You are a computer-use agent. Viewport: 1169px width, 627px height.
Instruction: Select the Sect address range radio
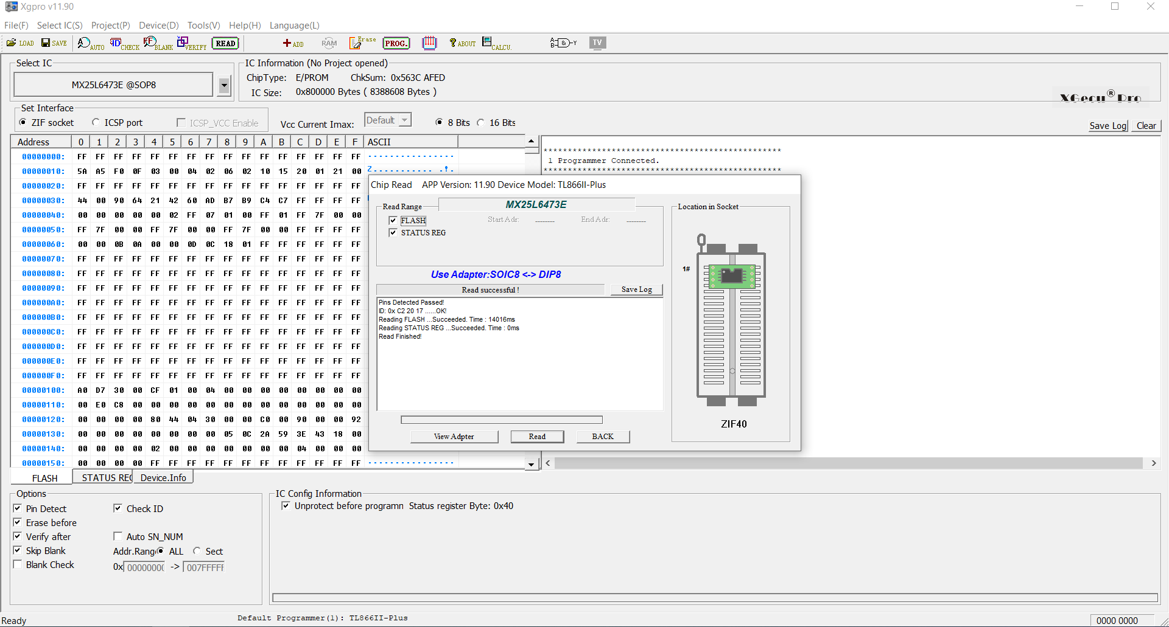point(197,551)
